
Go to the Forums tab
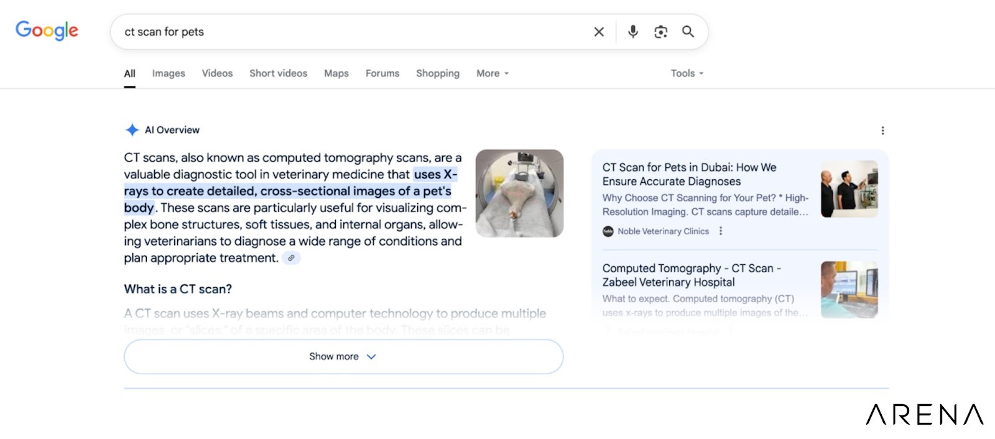tap(382, 73)
